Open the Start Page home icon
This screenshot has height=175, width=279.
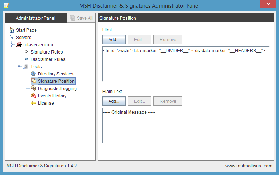[x=12, y=30]
